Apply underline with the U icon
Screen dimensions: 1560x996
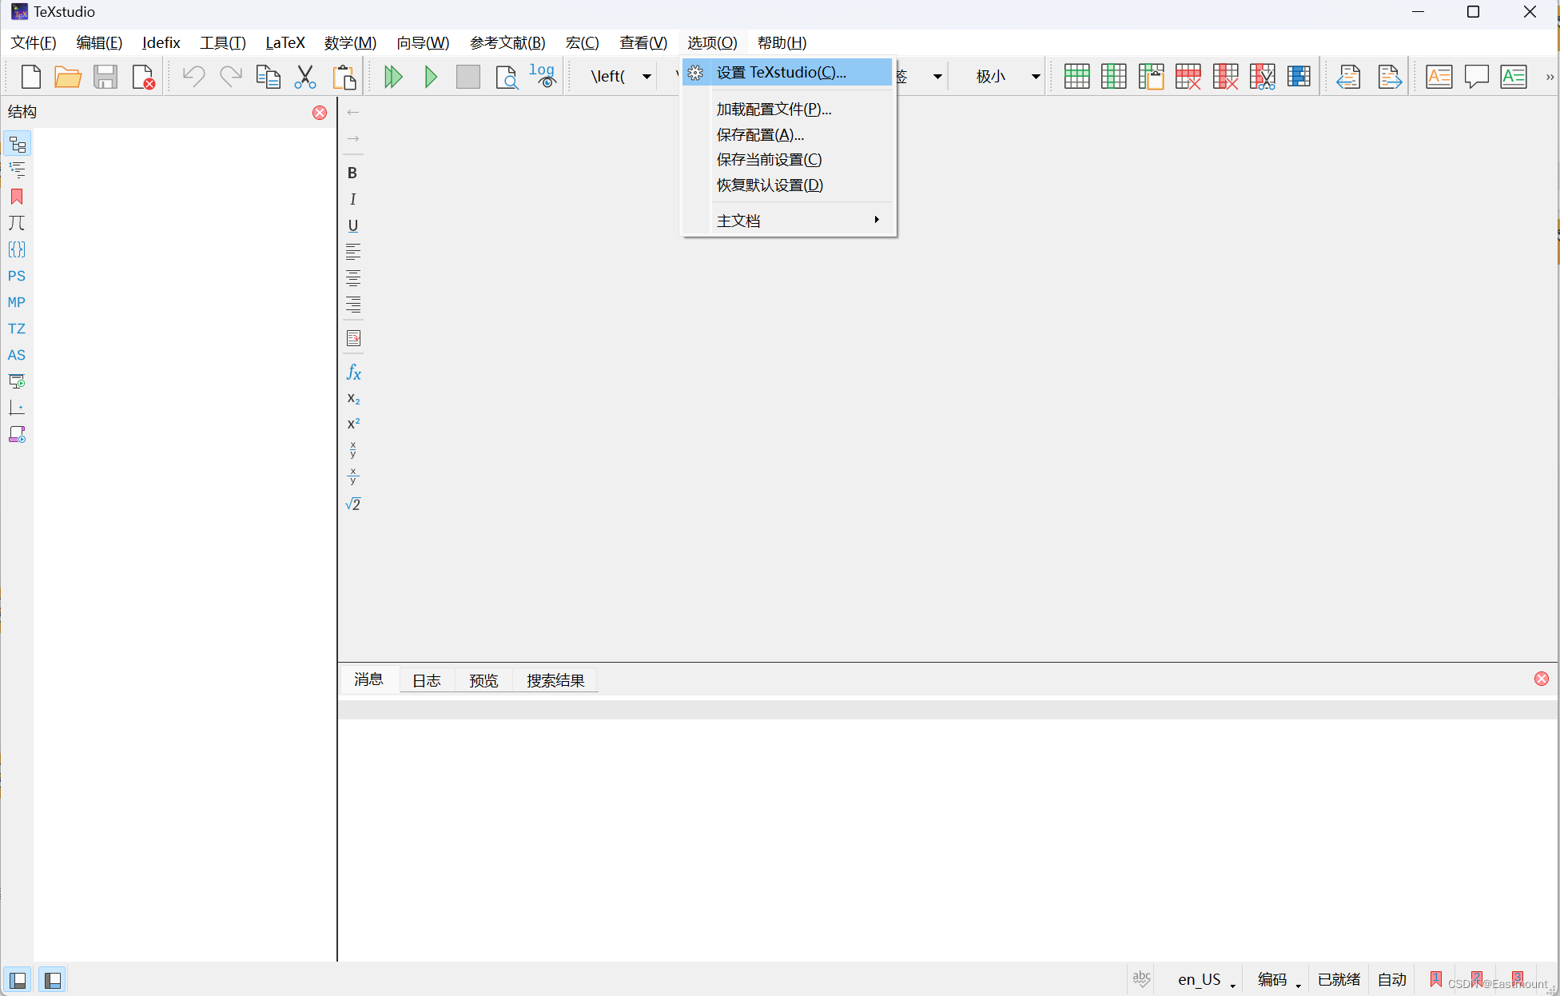pos(352,225)
